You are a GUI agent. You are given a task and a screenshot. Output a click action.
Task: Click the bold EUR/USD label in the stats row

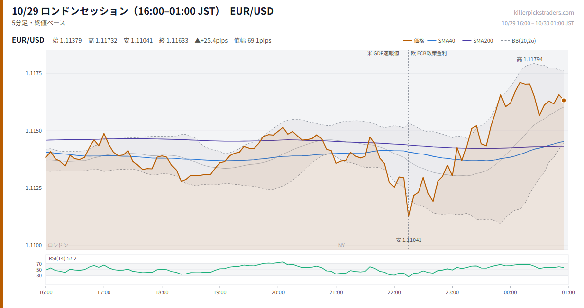click(28, 40)
